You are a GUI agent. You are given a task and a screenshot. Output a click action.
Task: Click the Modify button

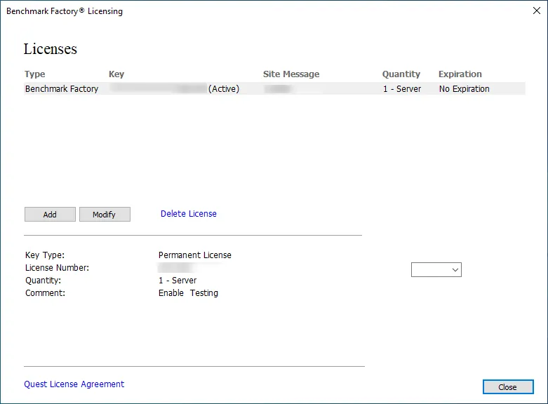(x=105, y=214)
